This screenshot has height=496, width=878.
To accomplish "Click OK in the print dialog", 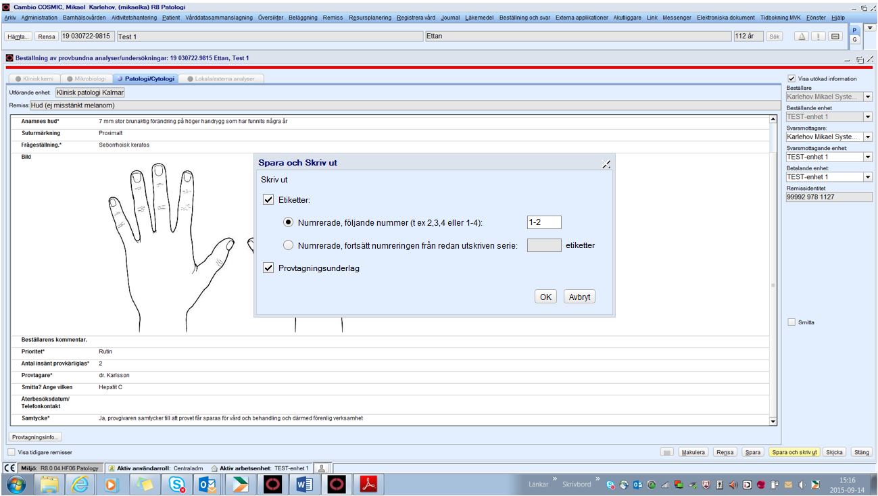I will 545,297.
